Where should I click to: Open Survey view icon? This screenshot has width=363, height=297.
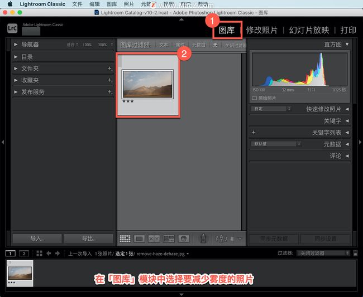coord(169,238)
